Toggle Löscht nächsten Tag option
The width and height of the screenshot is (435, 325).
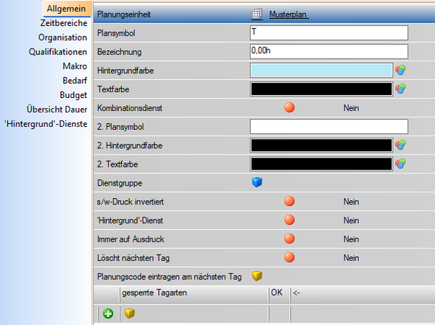[290, 258]
